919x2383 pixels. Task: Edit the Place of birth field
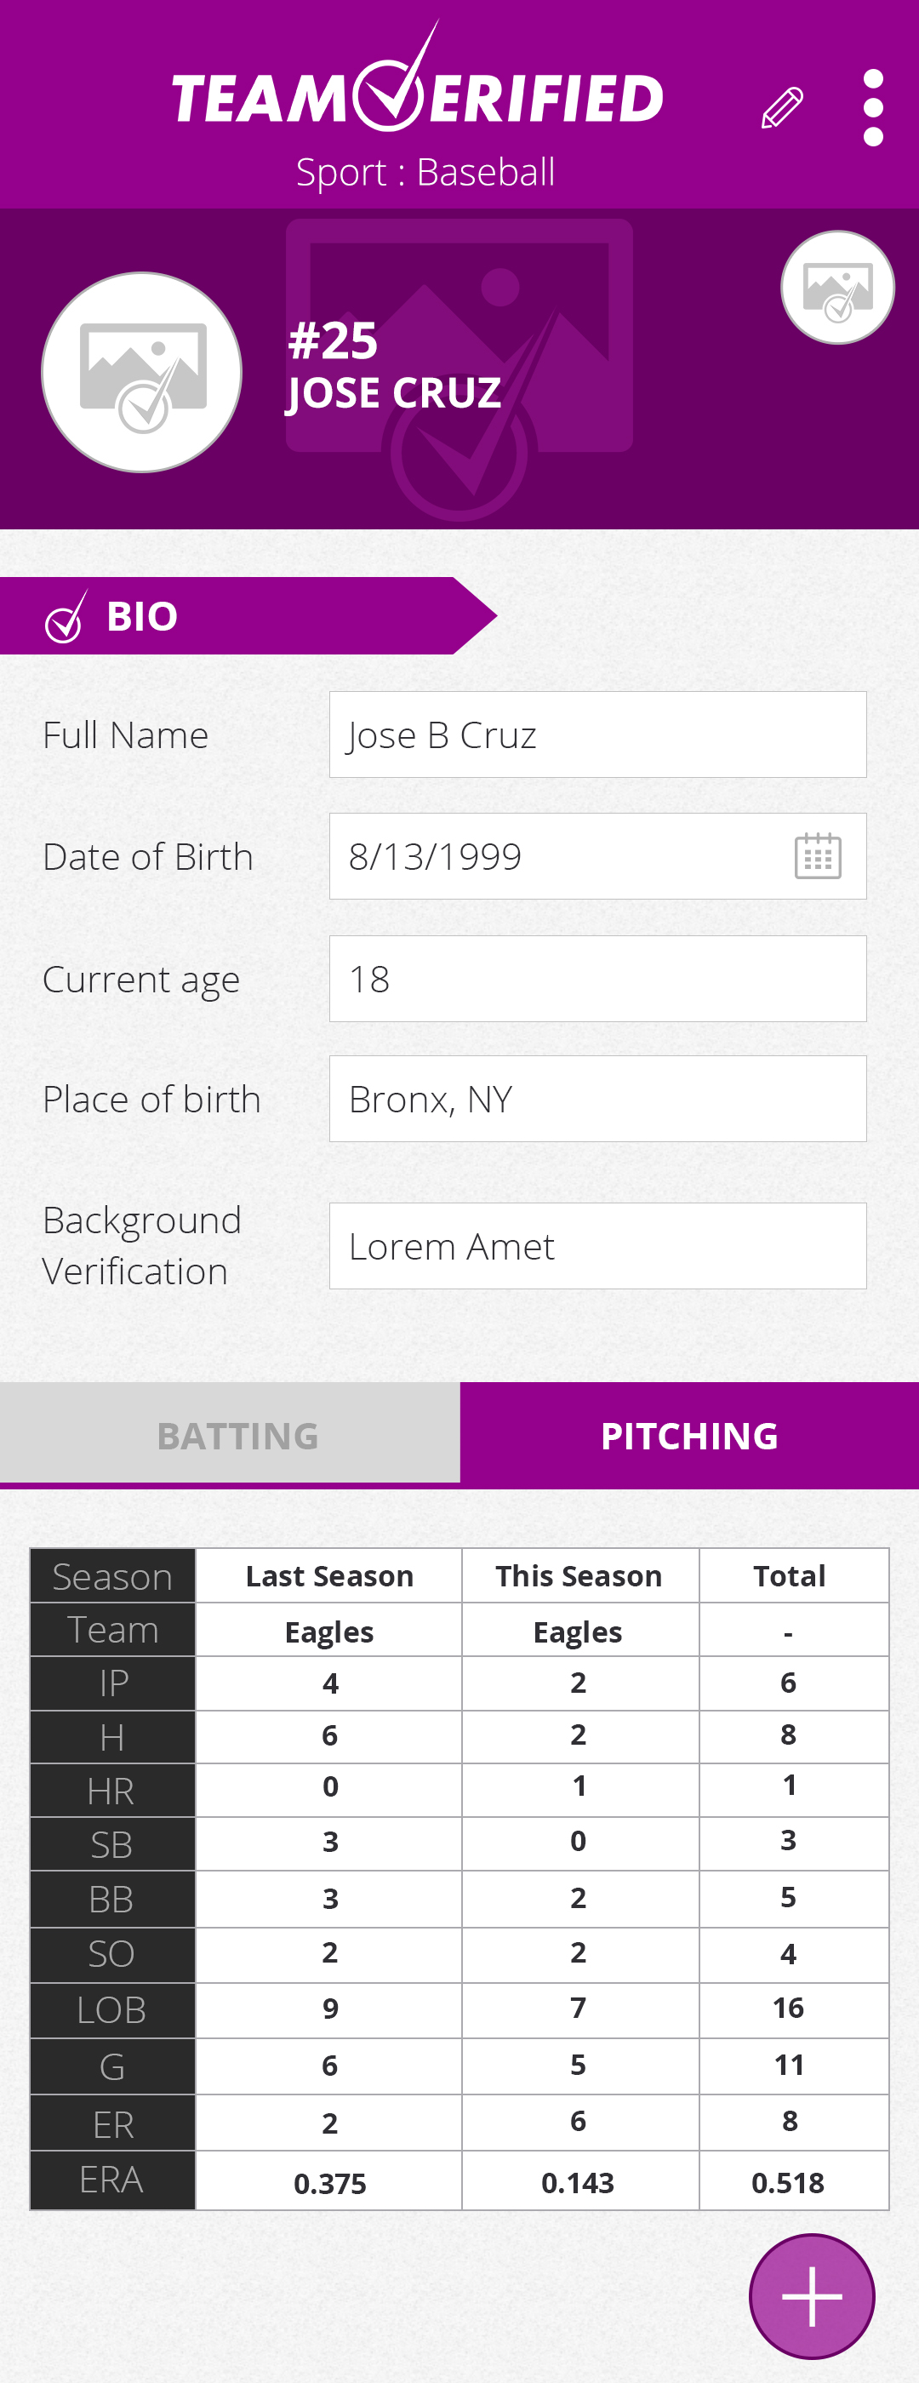pyautogui.click(x=597, y=1099)
